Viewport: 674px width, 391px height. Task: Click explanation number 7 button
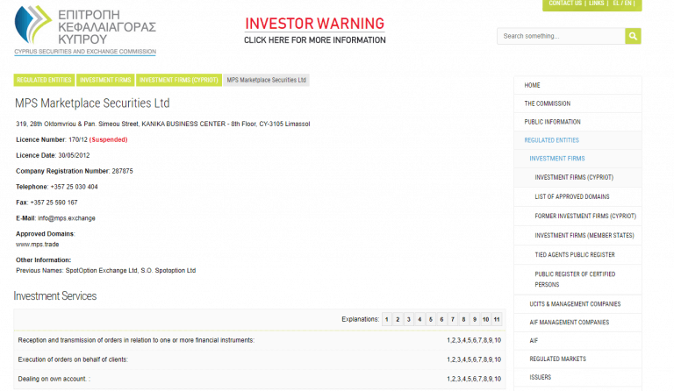(x=453, y=320)
